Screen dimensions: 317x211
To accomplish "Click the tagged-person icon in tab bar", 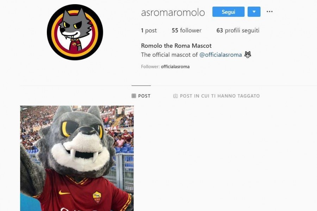I will click(x=175, y=96).
